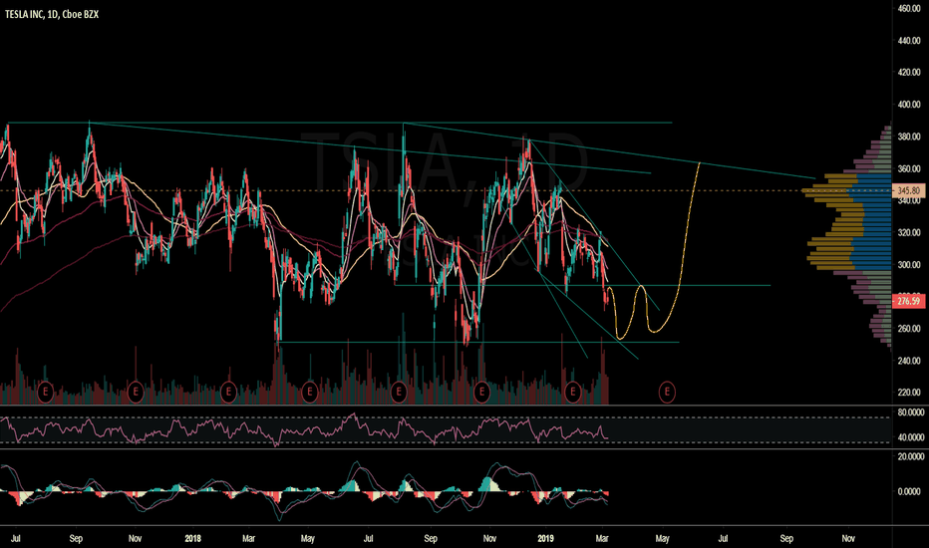Click the Mar label right of 2019

point(602,538)
